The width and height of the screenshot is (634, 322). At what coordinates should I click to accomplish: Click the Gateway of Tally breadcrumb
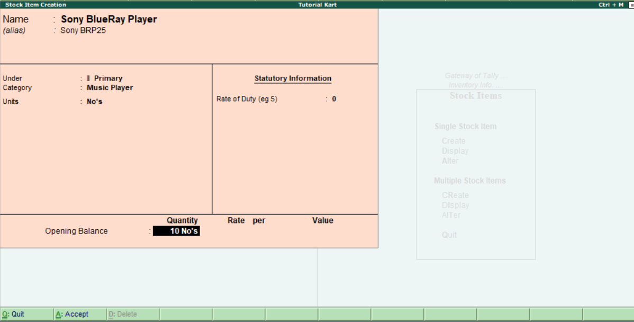coord(476,76)
